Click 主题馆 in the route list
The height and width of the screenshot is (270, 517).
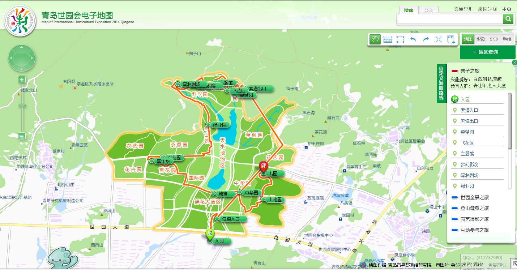click(467, 154)
